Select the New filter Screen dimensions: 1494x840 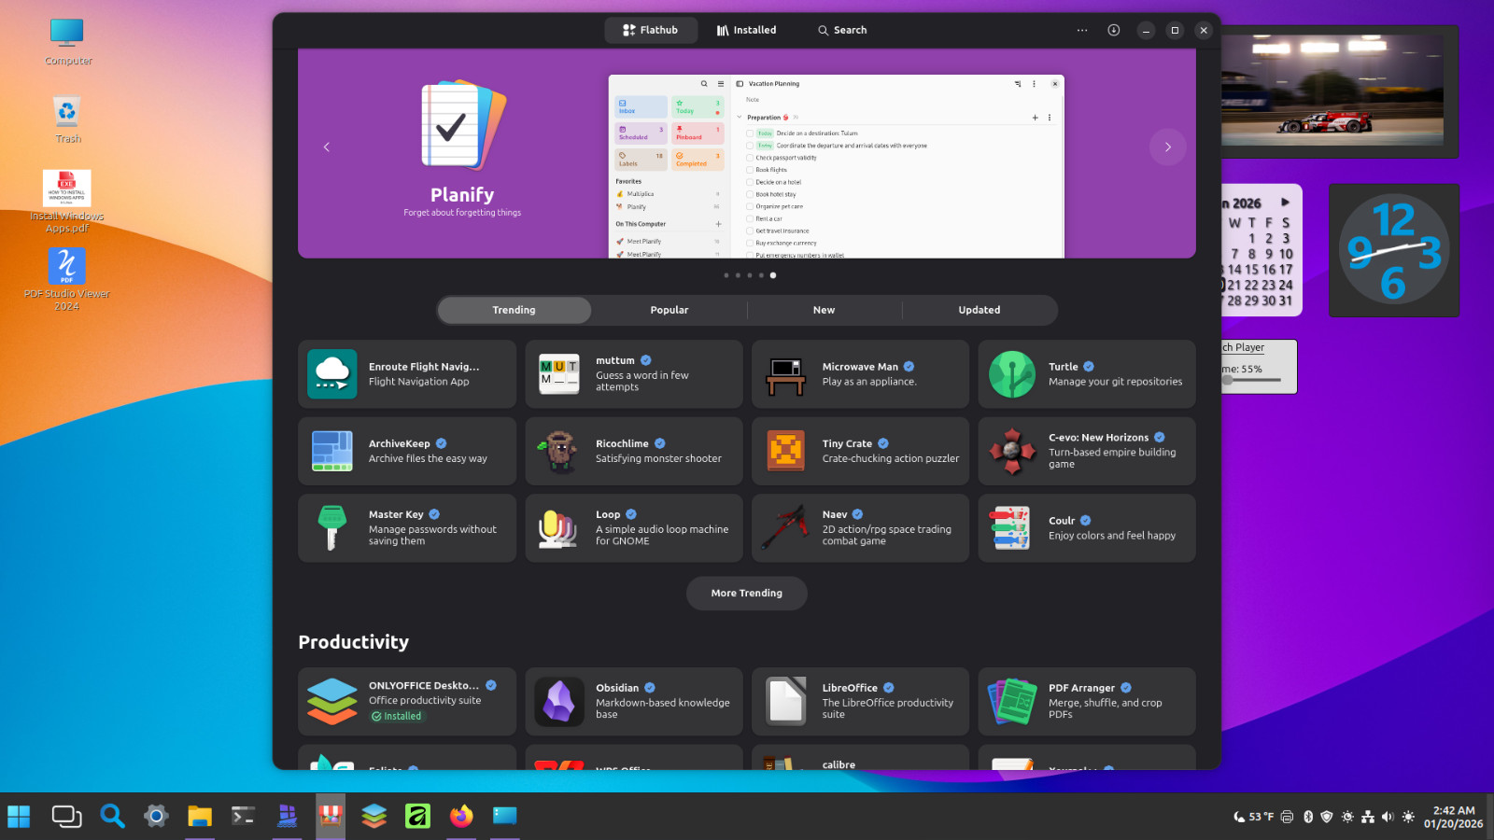[x=825, y=310]
